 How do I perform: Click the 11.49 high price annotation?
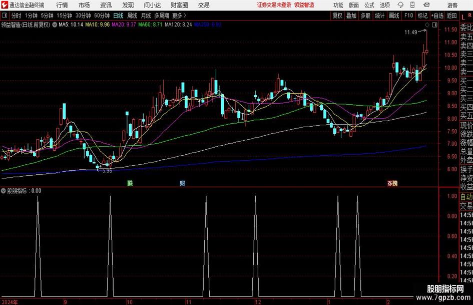[x=411, y=32]
